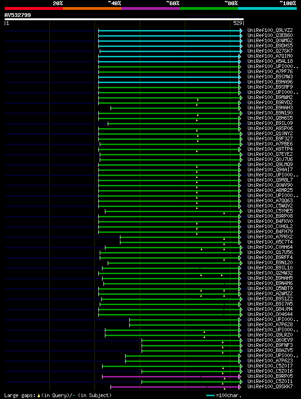
Task: Open the UniRef100_B9IMW3 hit
Action: click(x=270, y=77)
